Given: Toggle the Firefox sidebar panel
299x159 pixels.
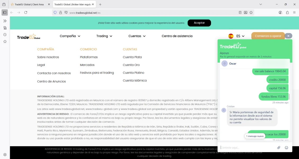Looking at the screenshot, I should coord(5,12).
